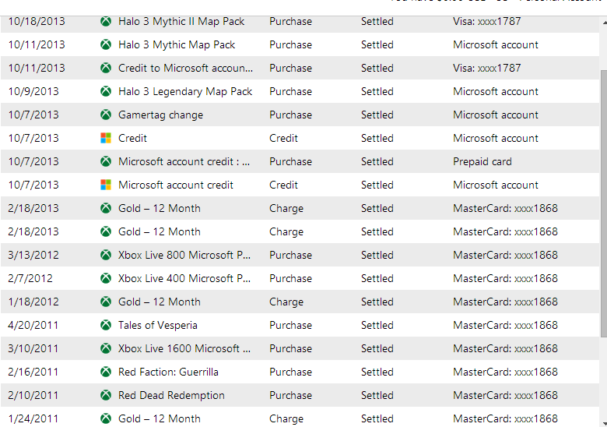Click date 10/9/2013
This screenshot has height=427, width=607.
tap(33, 91)
